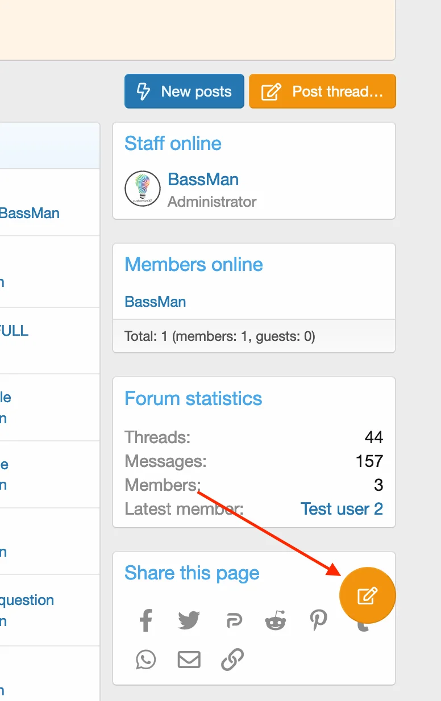Click the Parler share icon
Viewport: 441px width, 701px height.
233,620
